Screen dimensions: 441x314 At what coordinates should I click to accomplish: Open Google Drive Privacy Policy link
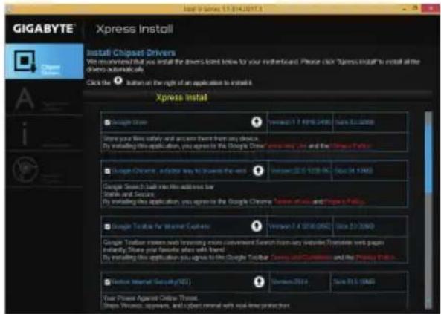[x=350, y=146]
